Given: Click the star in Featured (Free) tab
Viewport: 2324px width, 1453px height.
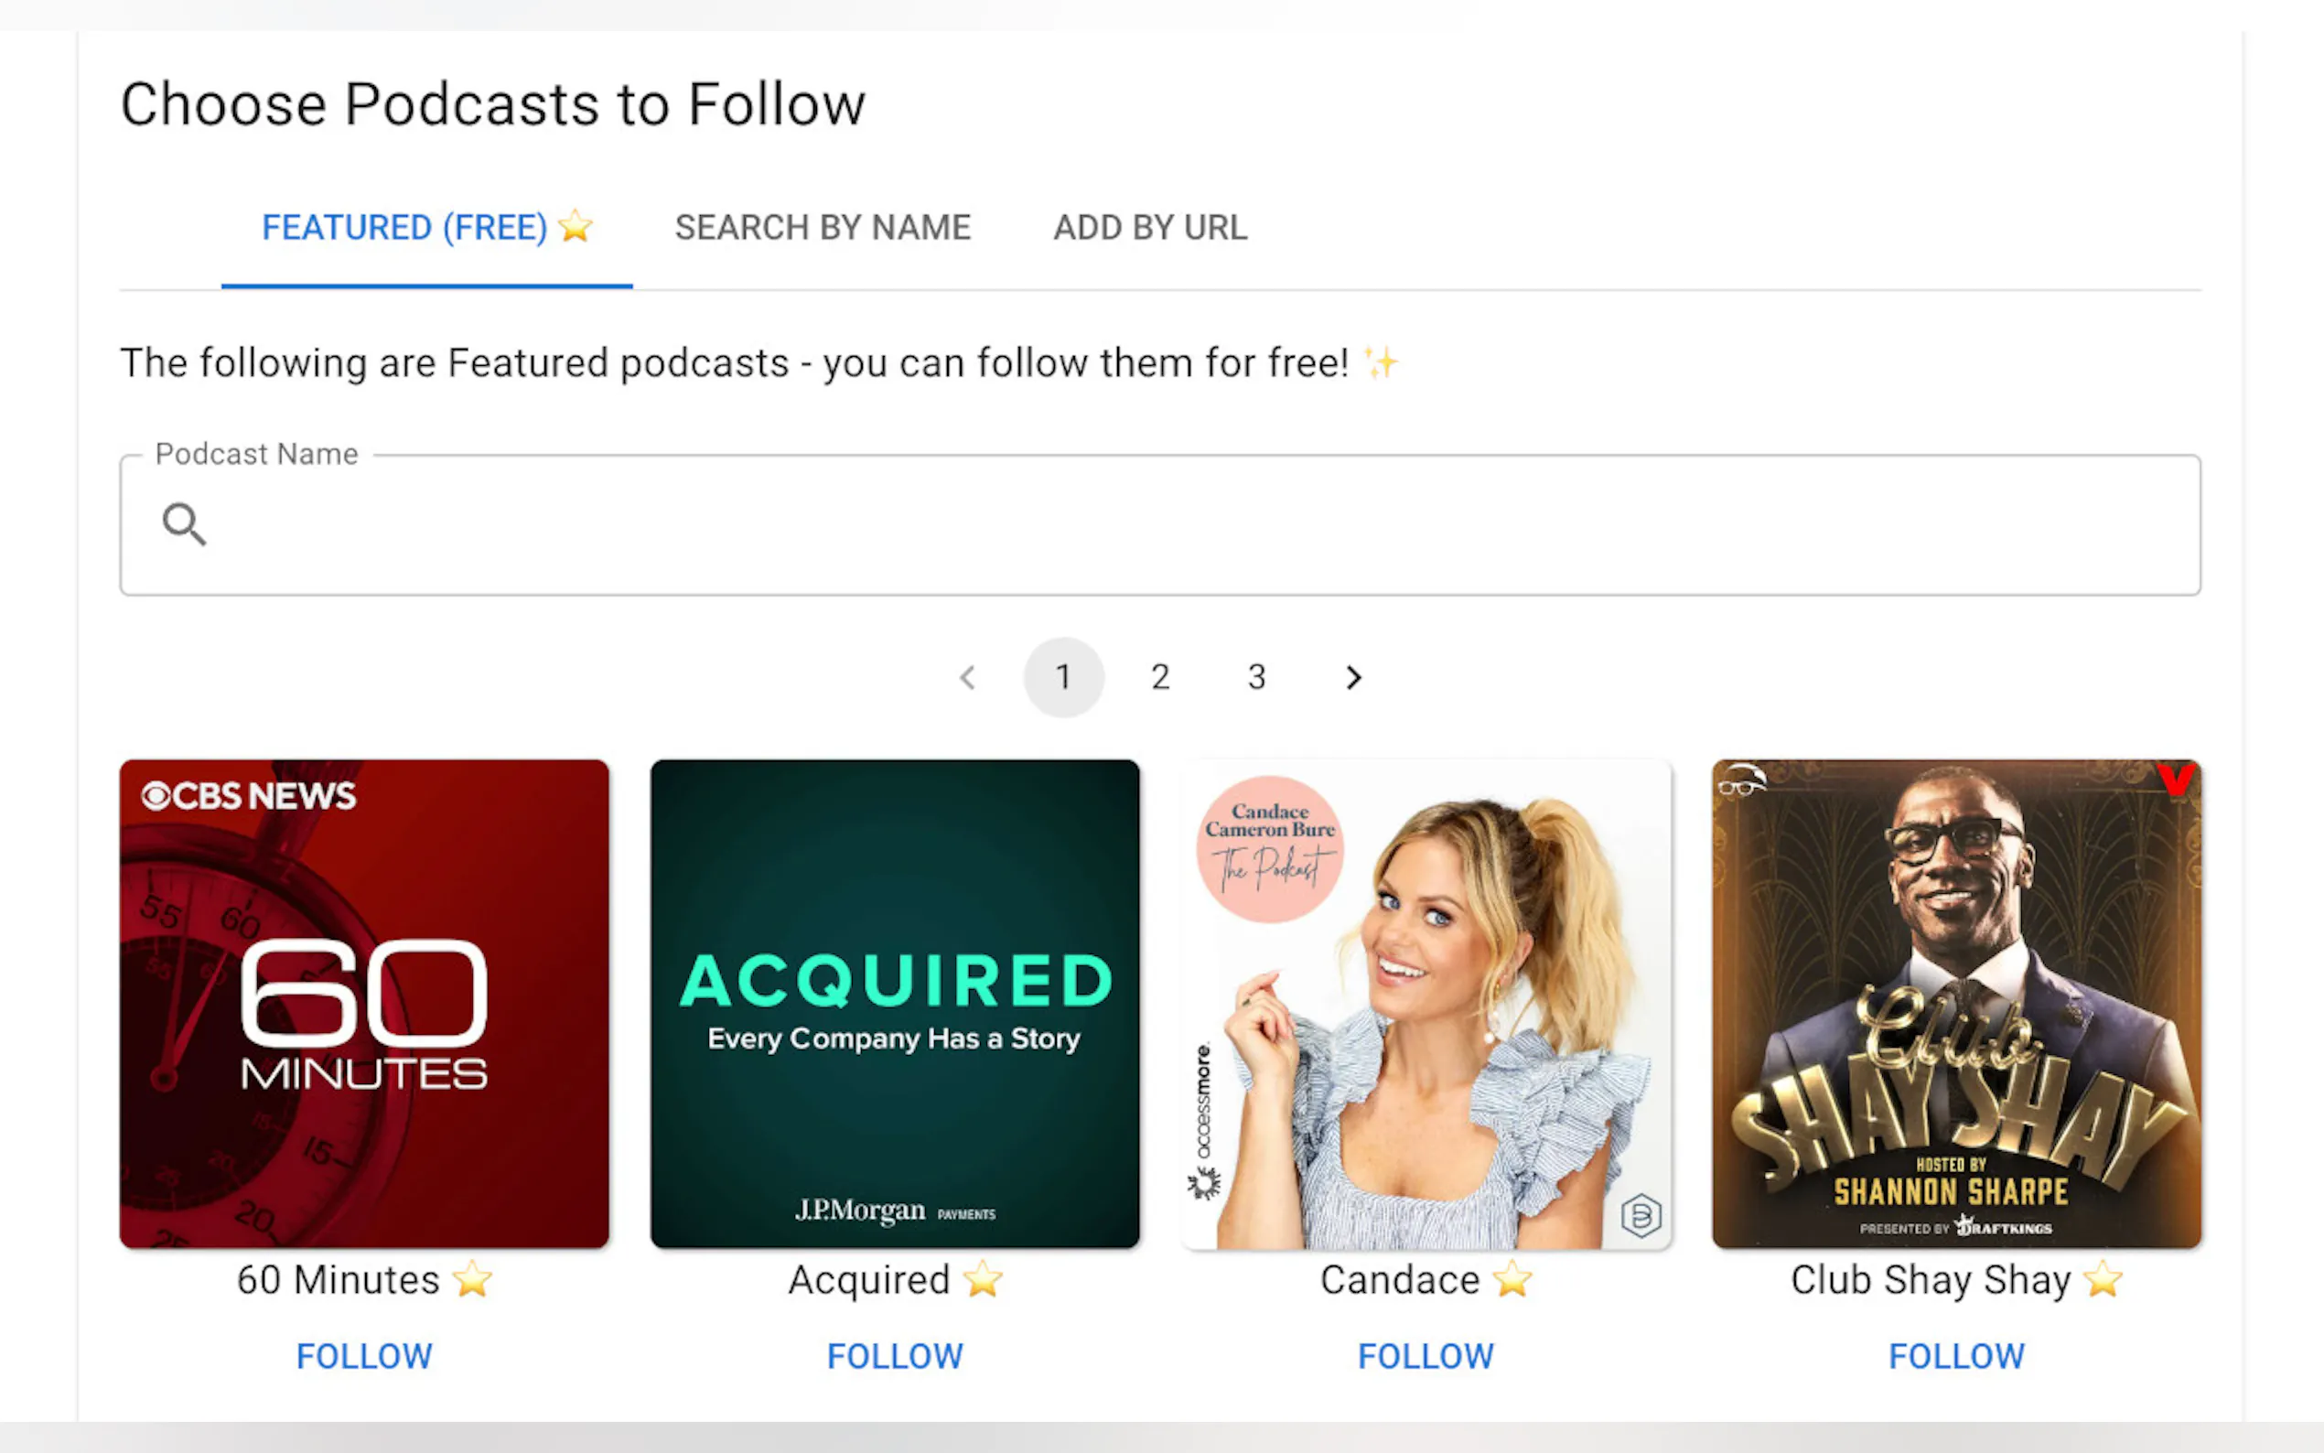Looking at the screenshot, I should (576, 227).
